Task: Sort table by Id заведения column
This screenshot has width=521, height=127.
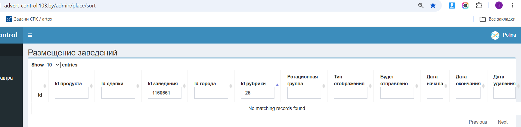Action: pos(163,84)
